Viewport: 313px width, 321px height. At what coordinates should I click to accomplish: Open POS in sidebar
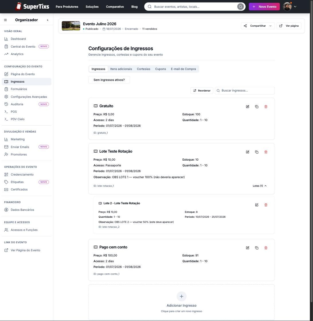[26, 112]
